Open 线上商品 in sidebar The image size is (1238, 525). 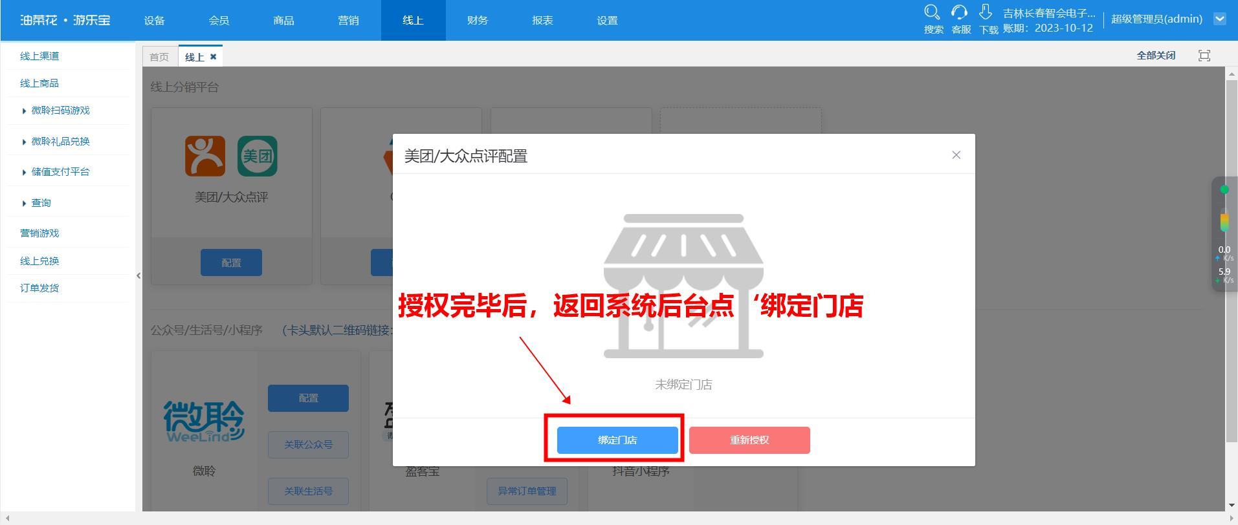click(x=39, y=83)
